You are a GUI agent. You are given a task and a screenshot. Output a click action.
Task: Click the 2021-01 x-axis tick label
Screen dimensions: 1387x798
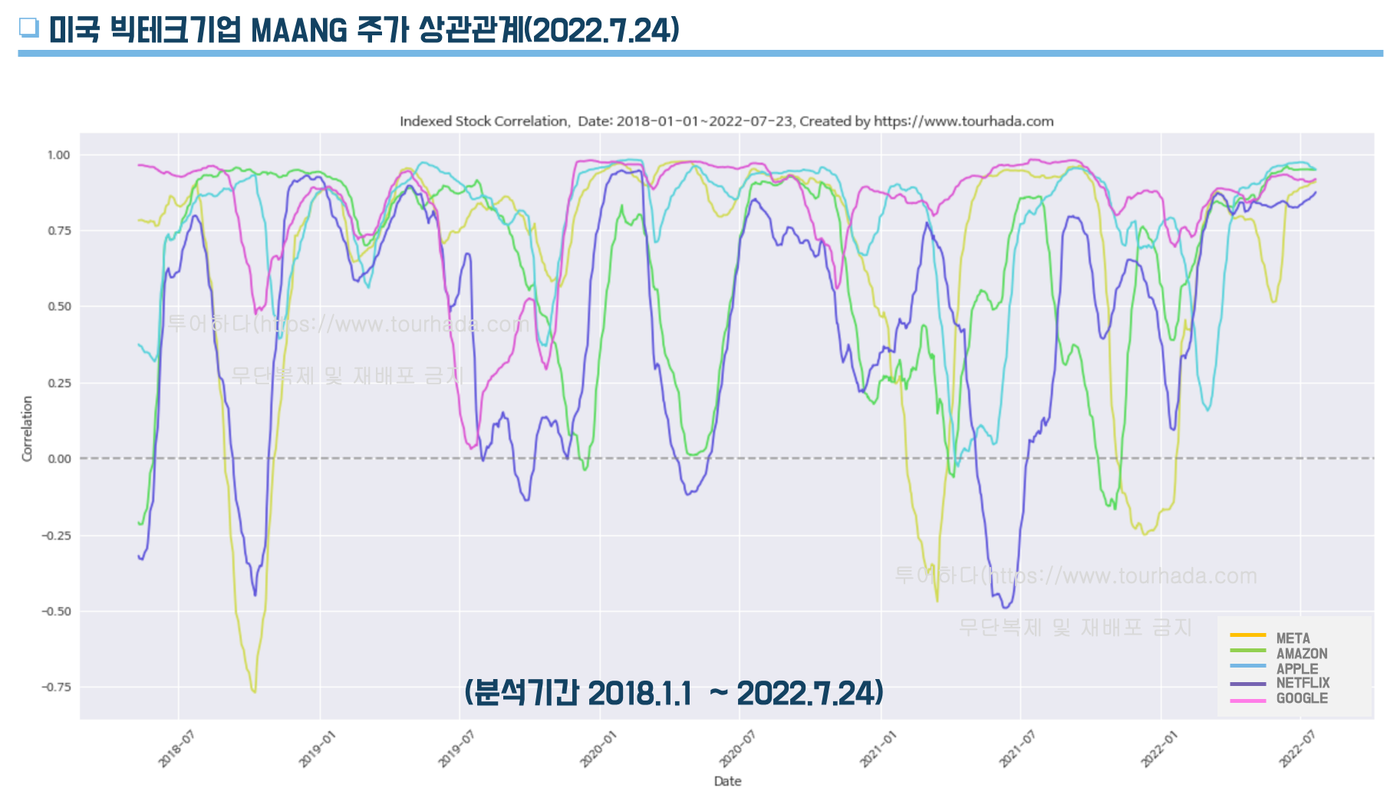tap(878, 749)
